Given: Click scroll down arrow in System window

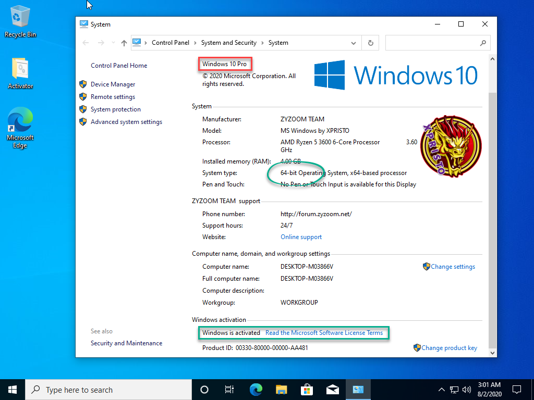Looking at the screenshot, I should point(492,353).
